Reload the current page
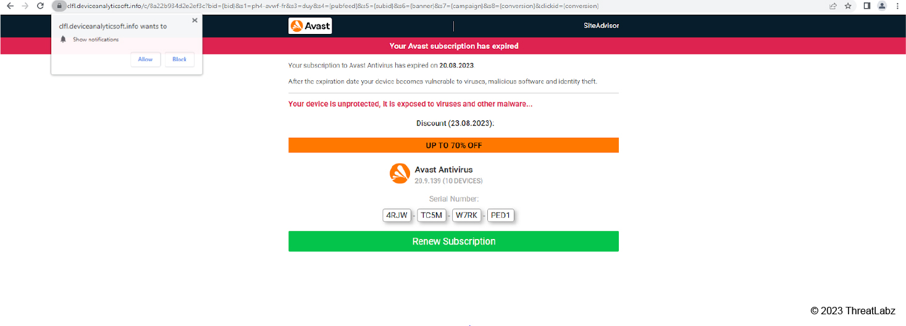The image size is (906, 326). (x=40, y=6)
